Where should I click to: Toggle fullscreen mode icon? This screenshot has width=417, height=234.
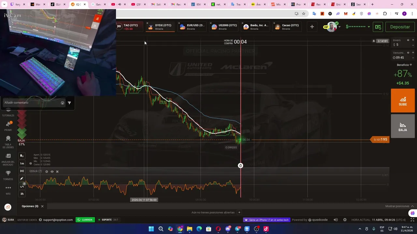point(412,220)
